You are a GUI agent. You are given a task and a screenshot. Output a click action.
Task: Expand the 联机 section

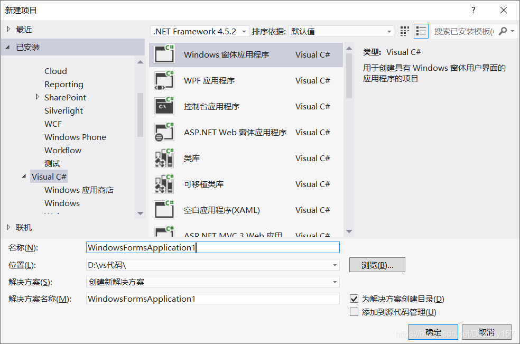8,227
